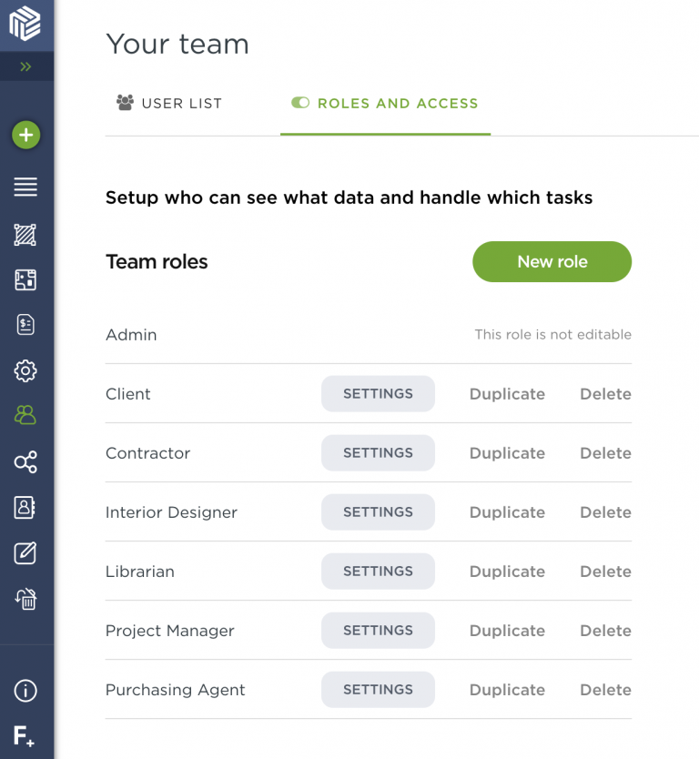Click the green plus add button in sidebar
The width and height of the screenshot is (699, 759).
[x=25, y=136]
